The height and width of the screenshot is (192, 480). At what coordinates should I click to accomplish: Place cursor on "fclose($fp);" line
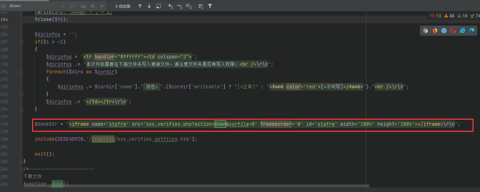pyautogui.click(x=51, y=19)
